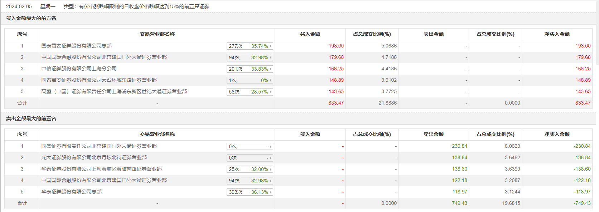The image size is (599, 212).
Task: Click 国盛证券 北京建国门外大街营业部 link
Action: (x=99, y=146)
